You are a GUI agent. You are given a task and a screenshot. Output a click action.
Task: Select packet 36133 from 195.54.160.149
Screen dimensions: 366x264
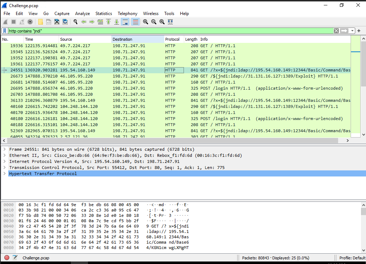176,100
